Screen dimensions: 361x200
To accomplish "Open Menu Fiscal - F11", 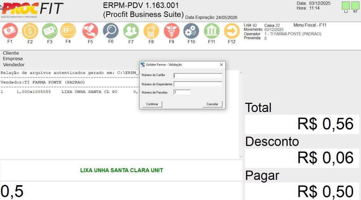I will click(x=310, y=25).
